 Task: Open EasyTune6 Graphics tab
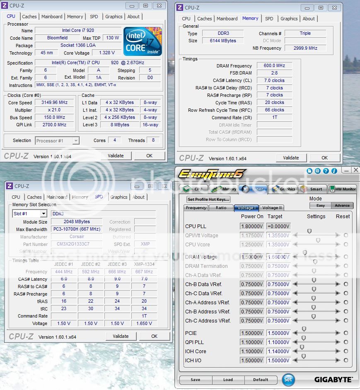click(x=283, y=189)
